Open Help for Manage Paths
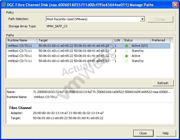Viewport: 180px width, 140px height. coord(166,133)
